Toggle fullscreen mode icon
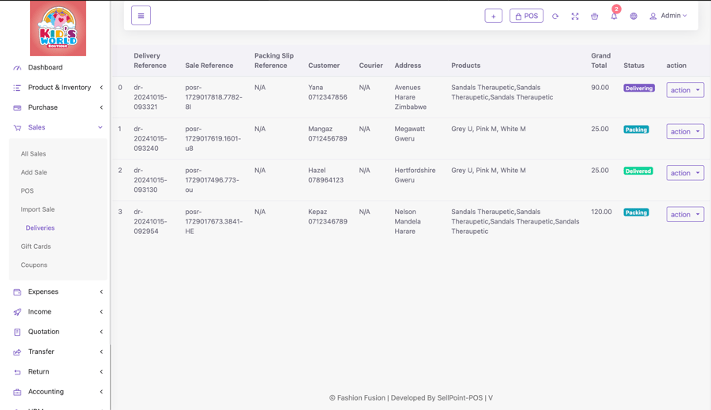Image resolution: width=711 pixels, height=410 pixels. (575, 16)
